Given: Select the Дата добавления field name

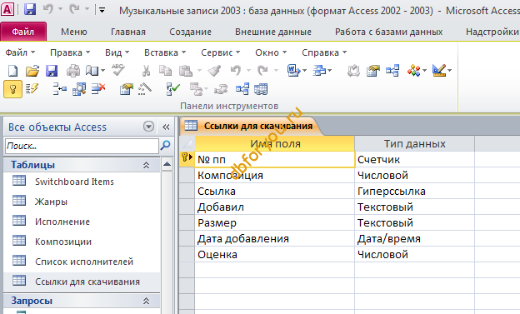Looking at the screenshot, I should 275,239.
